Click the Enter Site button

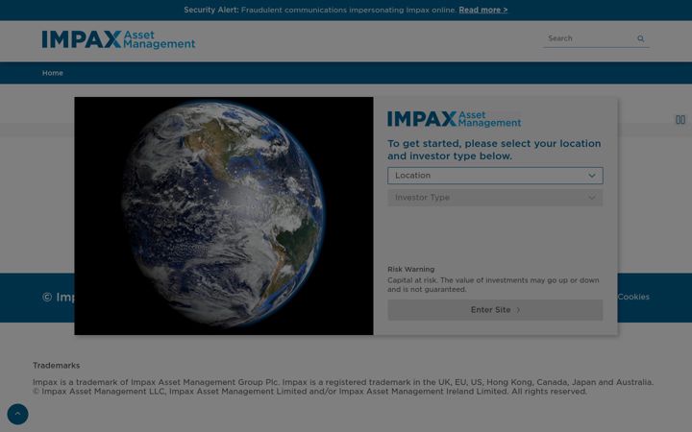pos(495,310)
